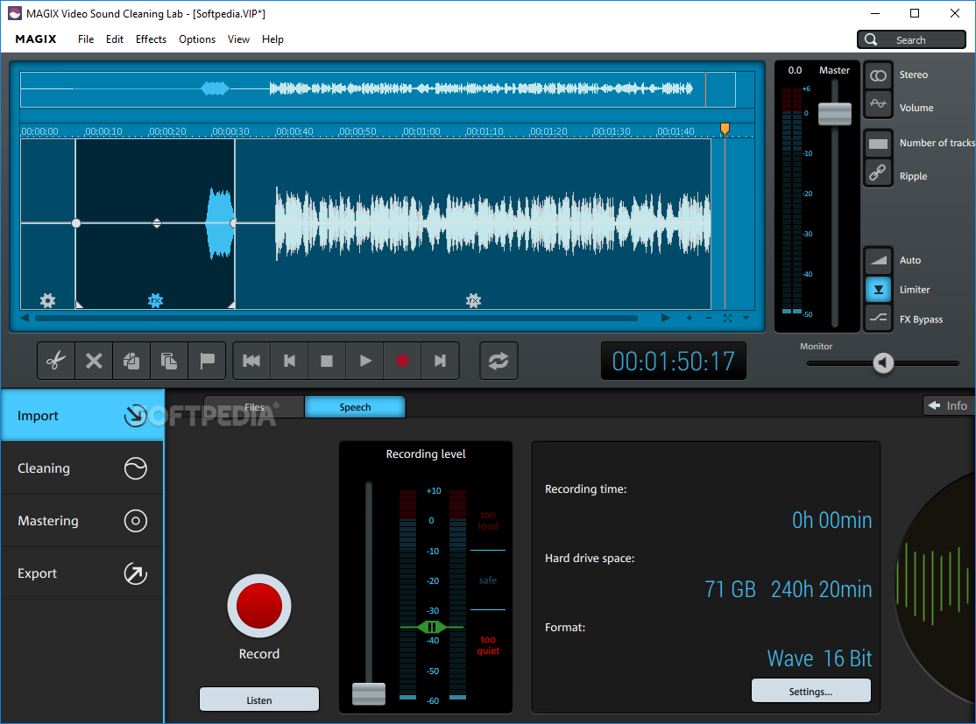Start playback with the play button
The image size is (976, 724).
click(x=365, y=361)
